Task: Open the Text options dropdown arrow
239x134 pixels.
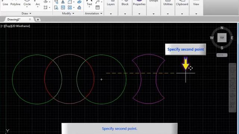Action: coord(89,7)
